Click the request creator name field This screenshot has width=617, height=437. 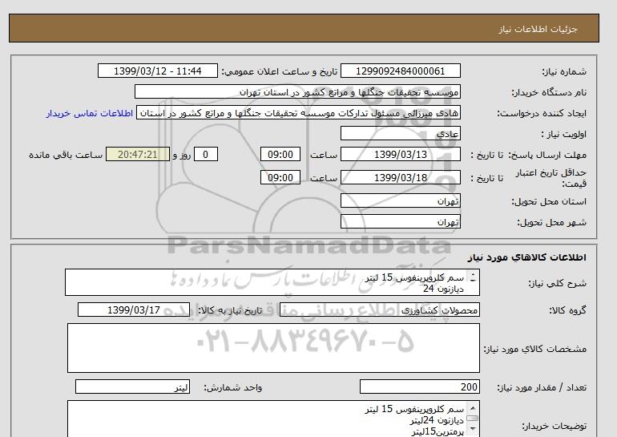[298, 113]
